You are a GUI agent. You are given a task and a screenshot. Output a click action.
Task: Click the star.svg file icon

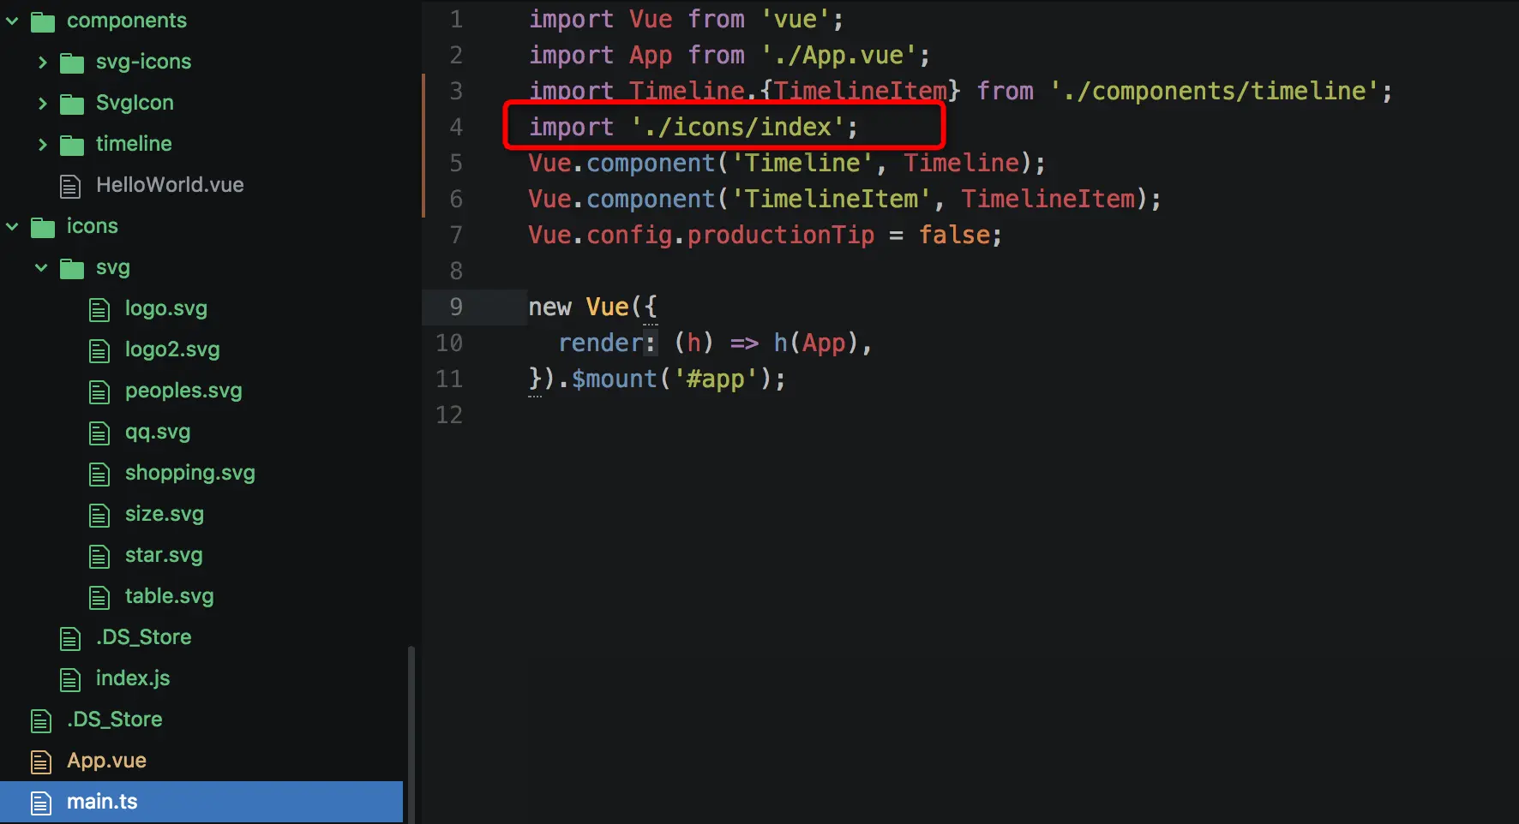coord(99,556)
